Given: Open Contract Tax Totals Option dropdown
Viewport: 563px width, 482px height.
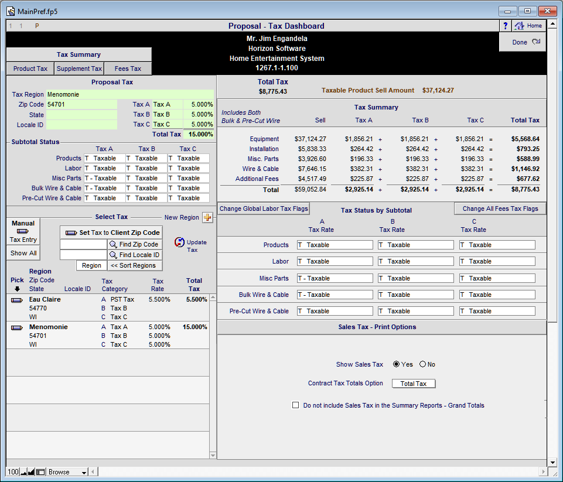Looking at the screenshot, I should [x=413, y=384].
